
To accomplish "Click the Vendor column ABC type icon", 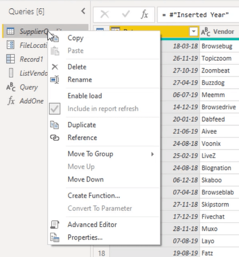I will pyautogui.click(x=206, y=31).
